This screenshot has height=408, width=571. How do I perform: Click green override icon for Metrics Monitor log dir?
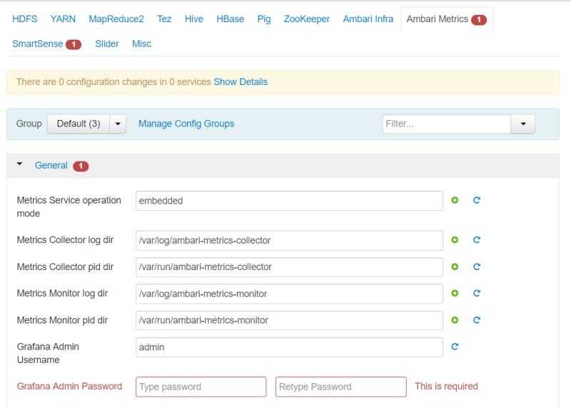click(455, 293)
